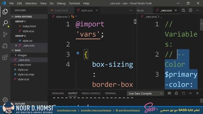The width and height of the screenshot is (203, 114).
Task: Open the Go menu
Action: coord(51,3)
